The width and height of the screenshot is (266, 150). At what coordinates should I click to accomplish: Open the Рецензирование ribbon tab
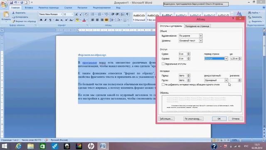[101, 7]
